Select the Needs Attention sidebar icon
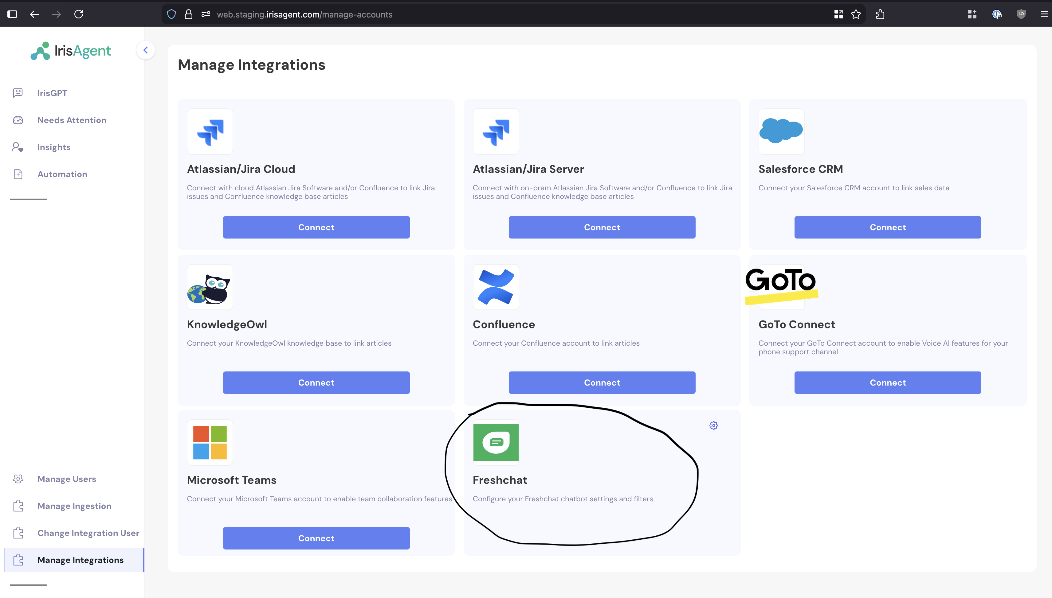1052x598 pixels. [18, 120]
